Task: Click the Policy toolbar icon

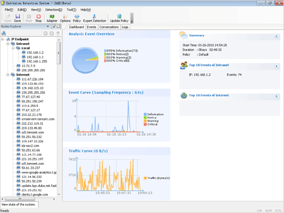Action: click(x=77, y=18)
